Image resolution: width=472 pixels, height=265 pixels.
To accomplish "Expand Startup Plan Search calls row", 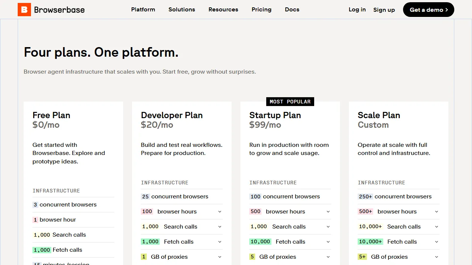I will pyautogui.click(x=290, y=227).
